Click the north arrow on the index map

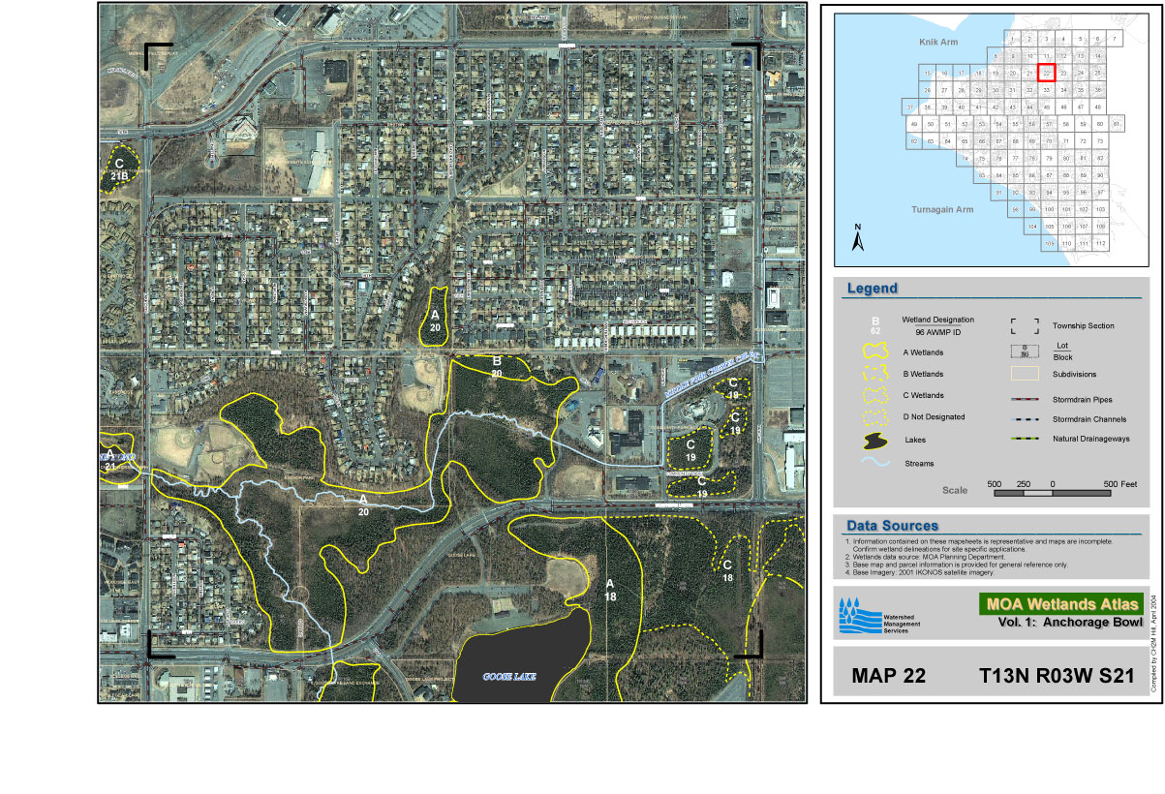[x=857, y=238]
